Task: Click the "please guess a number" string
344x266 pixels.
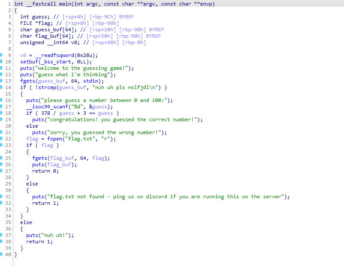Action: coord(104,100)
